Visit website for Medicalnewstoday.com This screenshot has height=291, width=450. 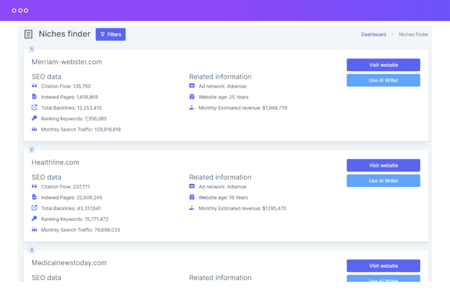(x=383, y=266)
